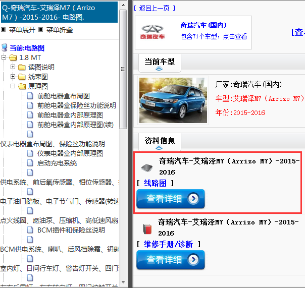
Task: Select tree item BCM插件和保险丝说明
Action: [71, 231]
